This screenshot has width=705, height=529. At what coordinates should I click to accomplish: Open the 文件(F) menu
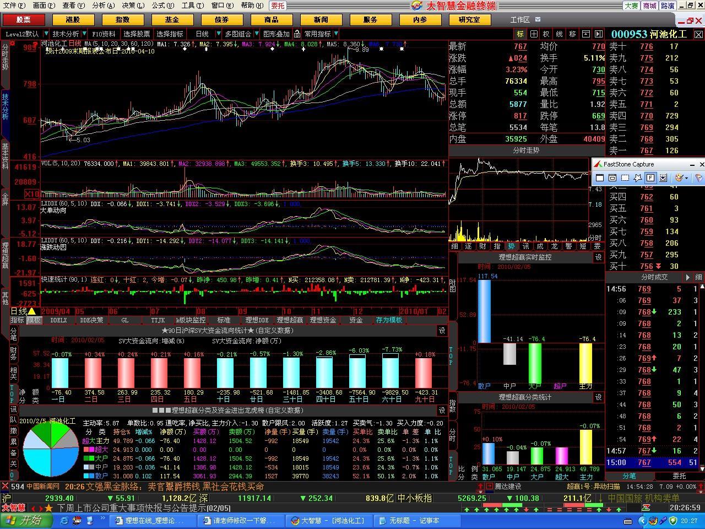click(x=14, y=6)
